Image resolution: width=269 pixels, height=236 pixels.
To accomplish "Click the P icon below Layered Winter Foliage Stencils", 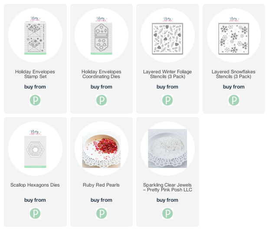I will click(167, 100).
